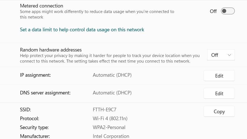The width and height of the screenshot is (247, 139).
Task: Click the Security type label
Action: (34, 127)
